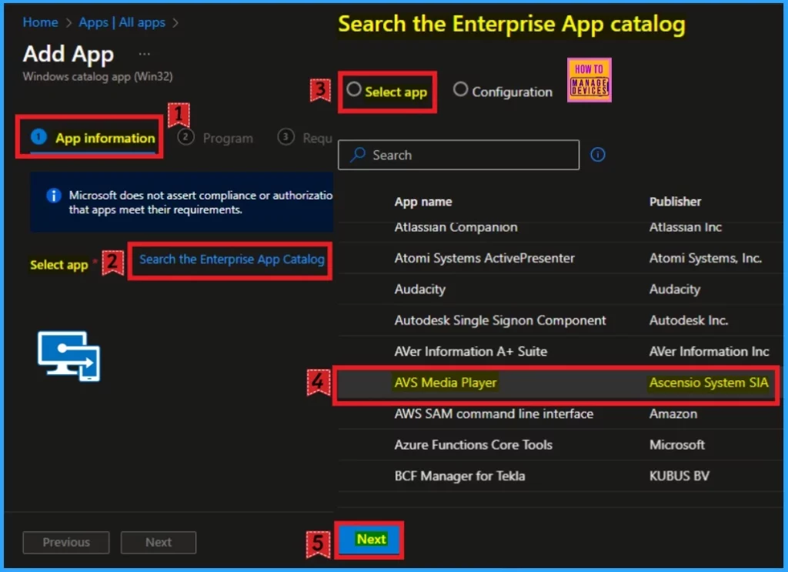Image resolution: width=788 pixels, height=572 pixels.
Task: Select AWS SAM command line interface
Action: click(x=494, y=413)
